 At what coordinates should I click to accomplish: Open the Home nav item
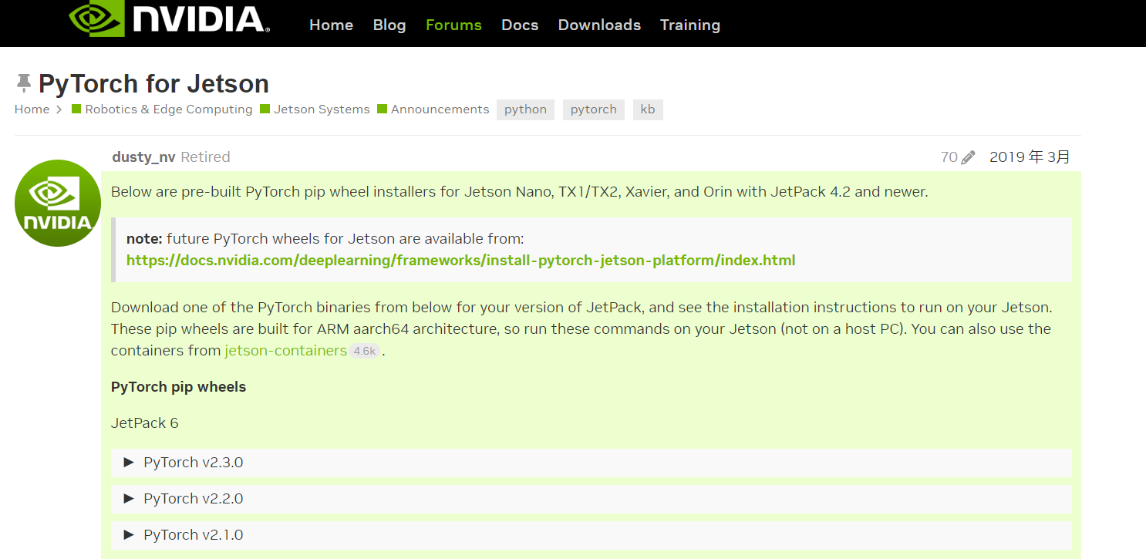click(331, 25)
